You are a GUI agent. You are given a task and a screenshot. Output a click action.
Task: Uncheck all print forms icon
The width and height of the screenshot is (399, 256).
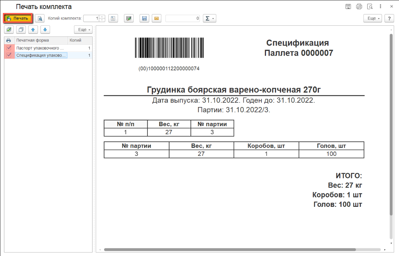coord(21,30)
